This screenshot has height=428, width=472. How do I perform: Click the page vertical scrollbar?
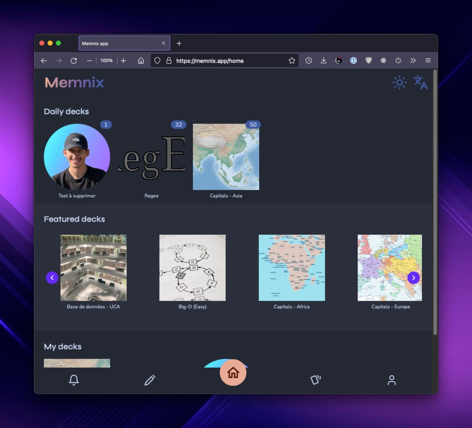coord(435,203)
